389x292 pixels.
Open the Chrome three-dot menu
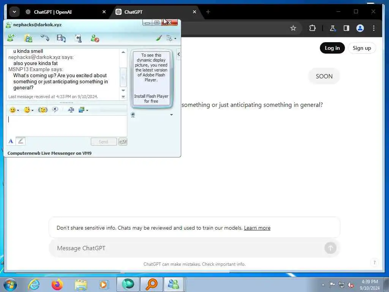point(374,28)
